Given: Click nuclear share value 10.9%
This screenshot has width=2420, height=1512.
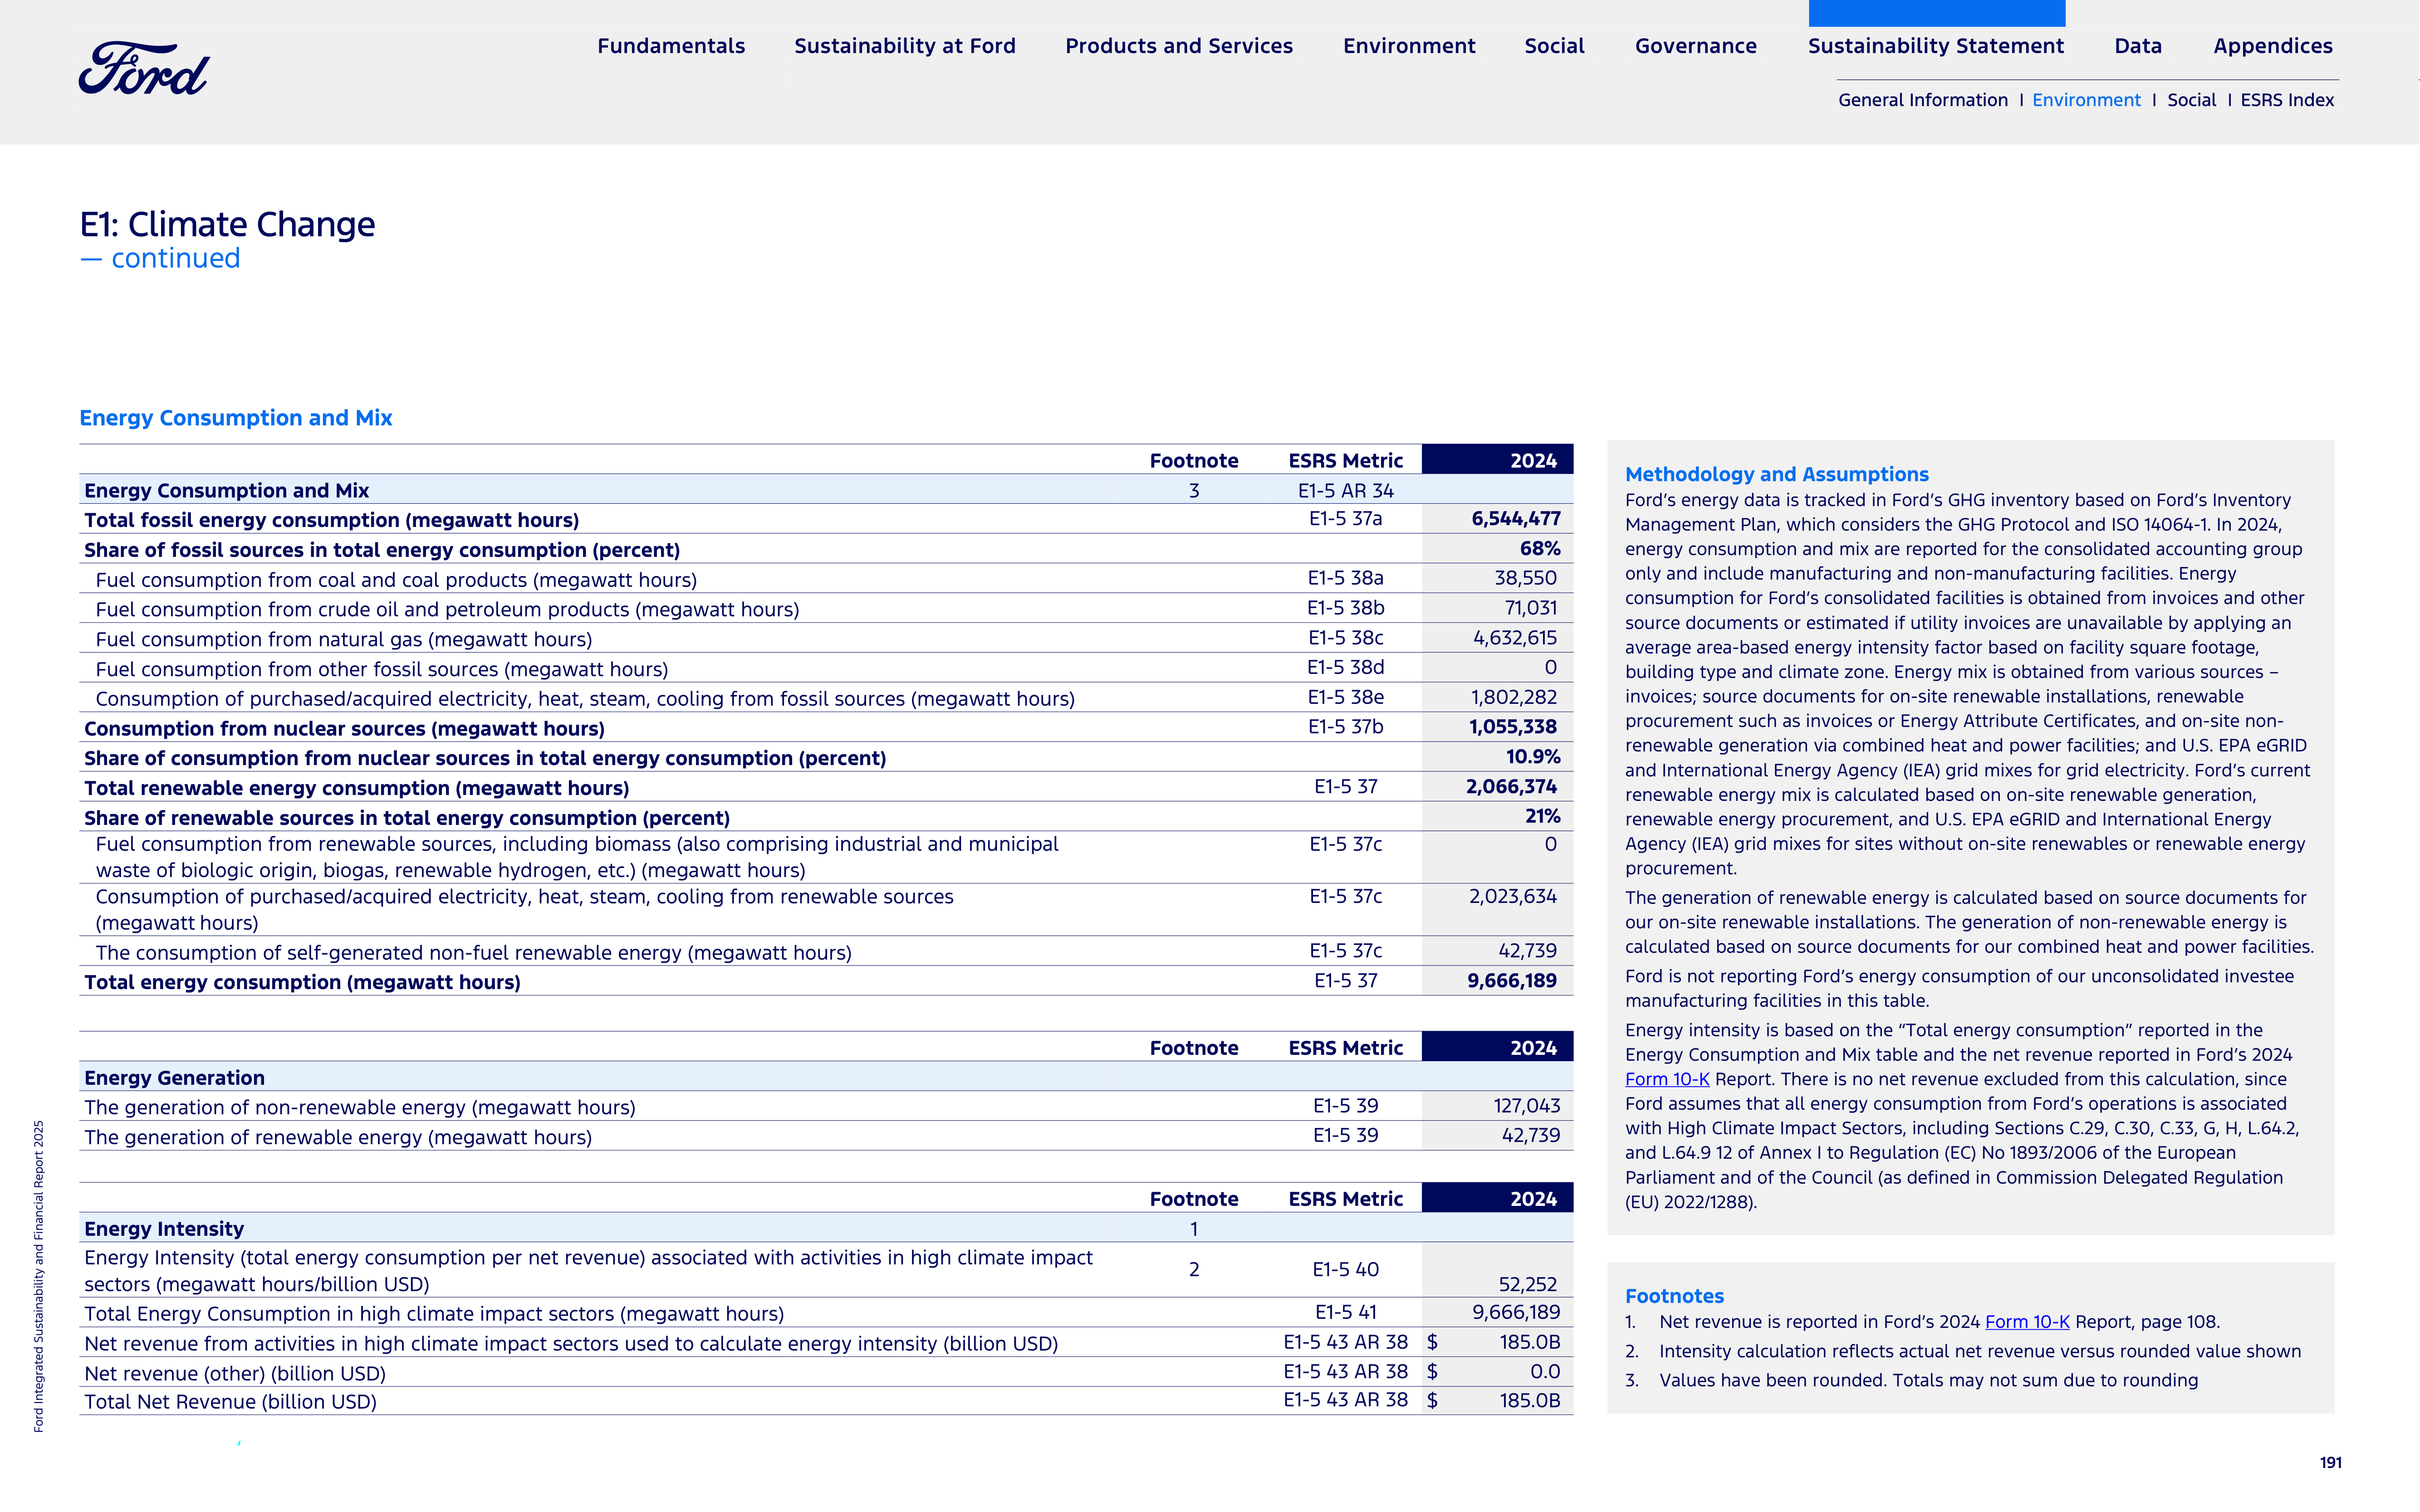Looking at the screenshot, I should point(1533,757).
